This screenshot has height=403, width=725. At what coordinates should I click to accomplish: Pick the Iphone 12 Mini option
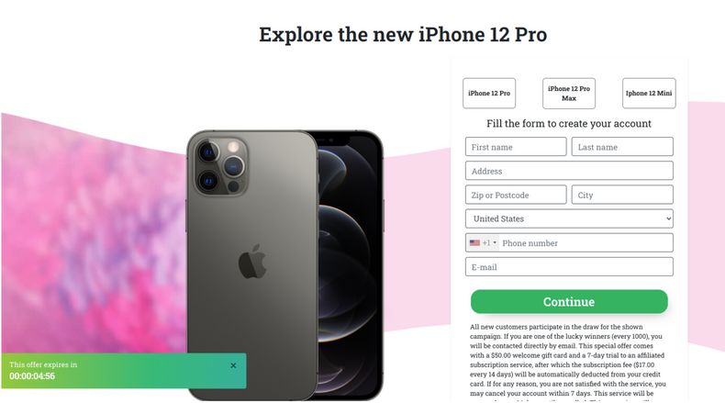point(649,93)
